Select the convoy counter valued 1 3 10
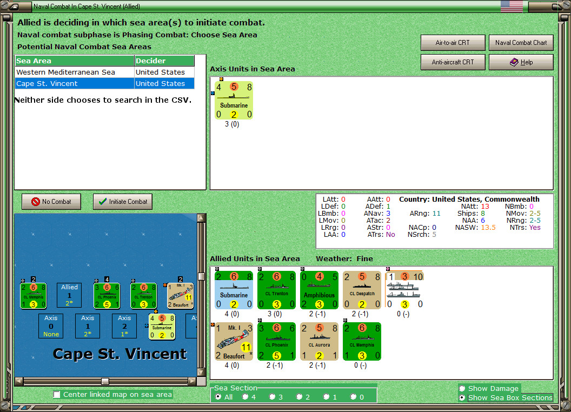 [404, 290]
